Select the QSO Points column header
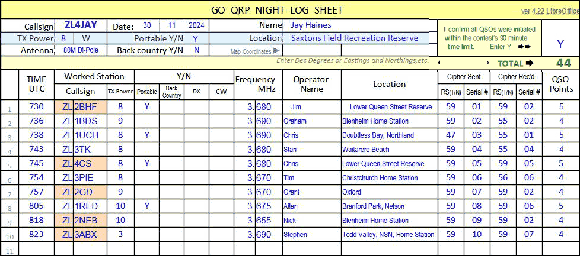This screenshot has height=256, width=580. pos(562,85)
